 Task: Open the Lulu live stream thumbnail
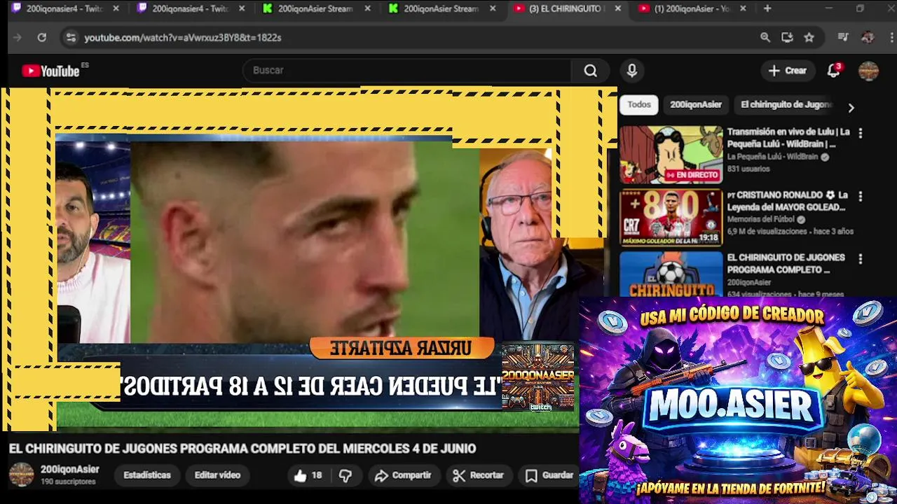tap(671, 155)
